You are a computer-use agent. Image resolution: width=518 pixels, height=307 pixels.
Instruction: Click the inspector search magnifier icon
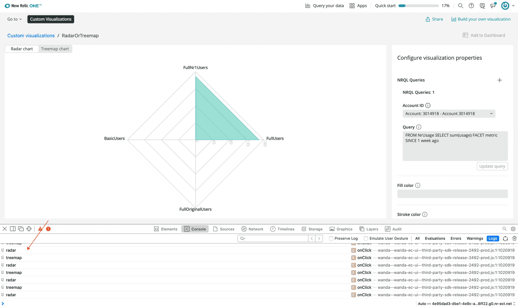coord(505,229)
